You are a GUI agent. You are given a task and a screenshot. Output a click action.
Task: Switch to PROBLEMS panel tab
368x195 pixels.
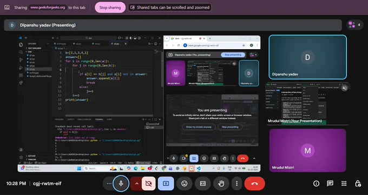(x=60, y=119)
